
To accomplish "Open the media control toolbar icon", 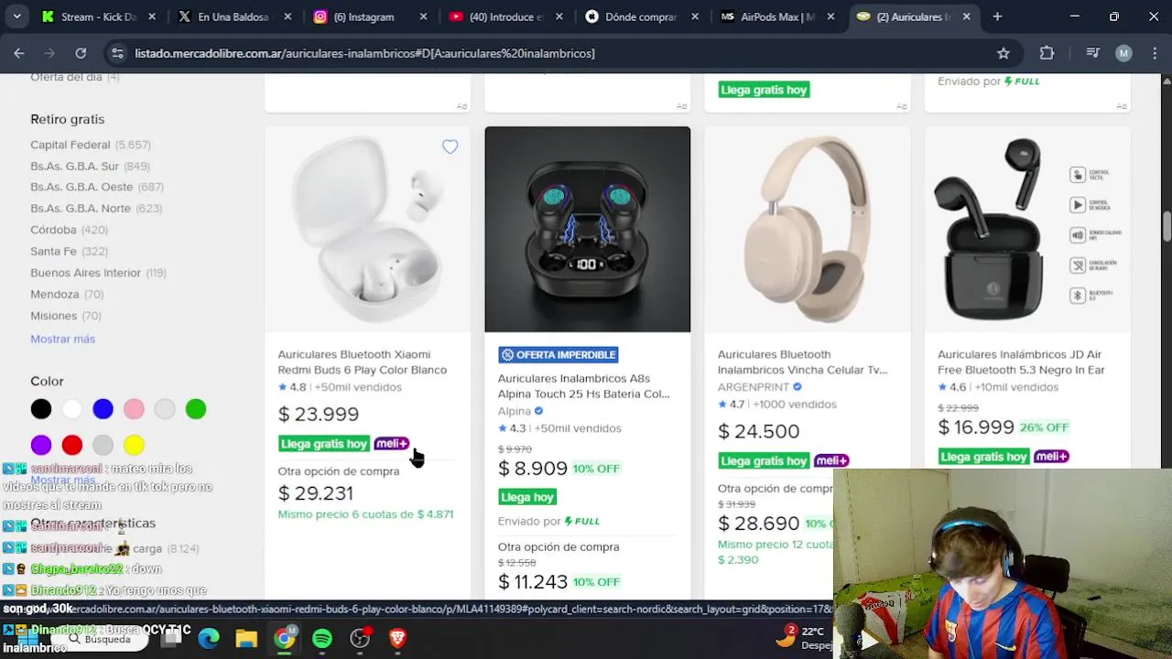I will click(1092, 53).
